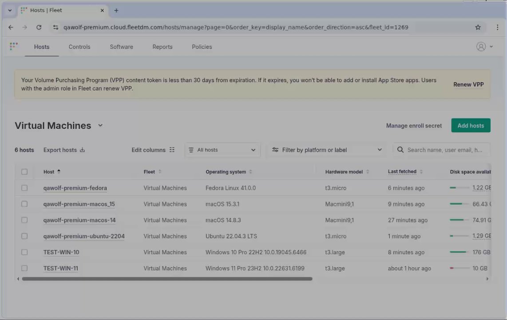
Task: Open the tab search chevron
Action: click(10, 10)
